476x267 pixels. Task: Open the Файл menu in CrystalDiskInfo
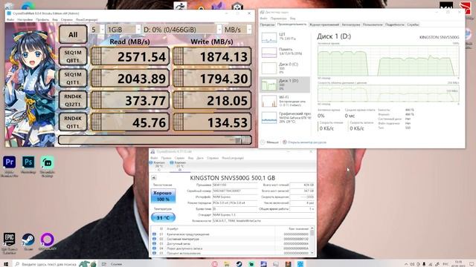[x=154, y=158]
